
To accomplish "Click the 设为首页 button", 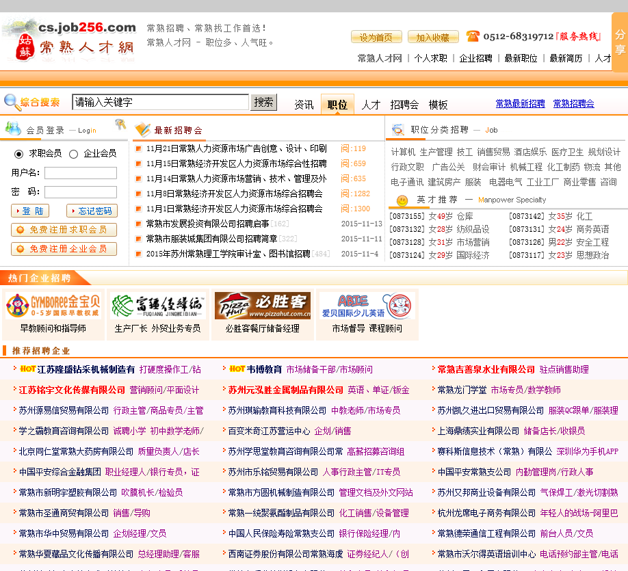I will click(x=376, y=37).
